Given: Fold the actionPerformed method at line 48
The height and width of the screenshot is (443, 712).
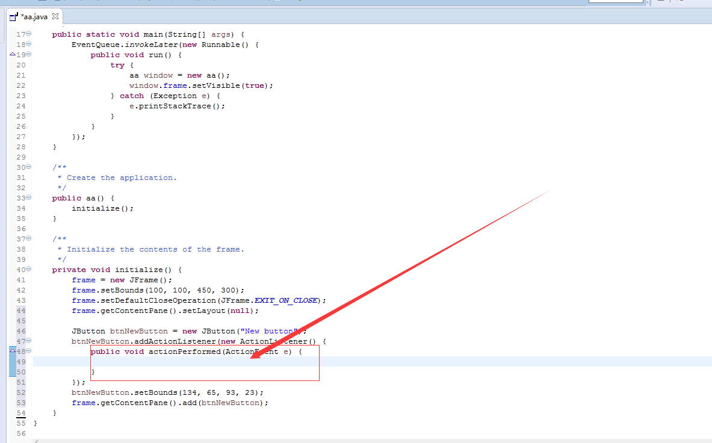Looking at the screenshot, I should click(x=29, y=351).
